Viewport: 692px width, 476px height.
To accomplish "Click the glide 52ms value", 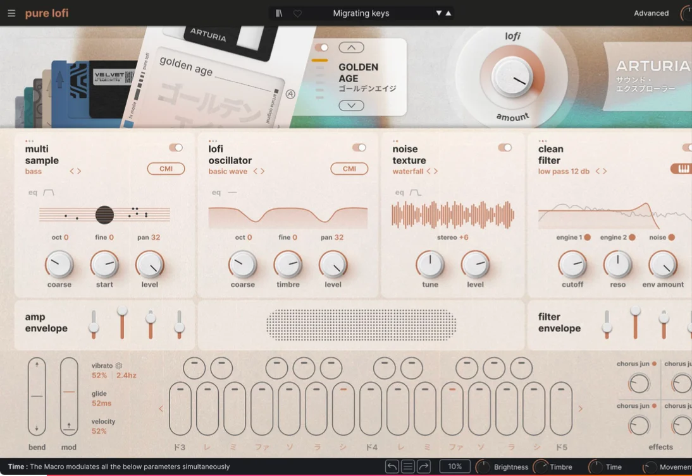I will coord(101,403).
